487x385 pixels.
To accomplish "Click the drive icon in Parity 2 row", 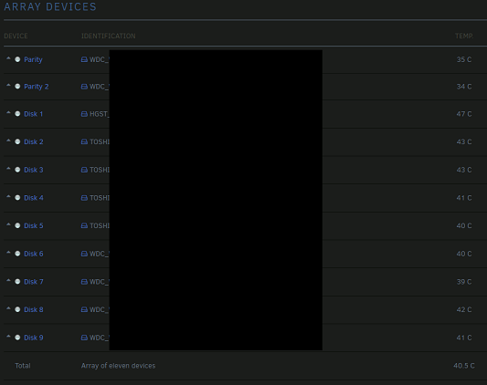I will (84, 87).
